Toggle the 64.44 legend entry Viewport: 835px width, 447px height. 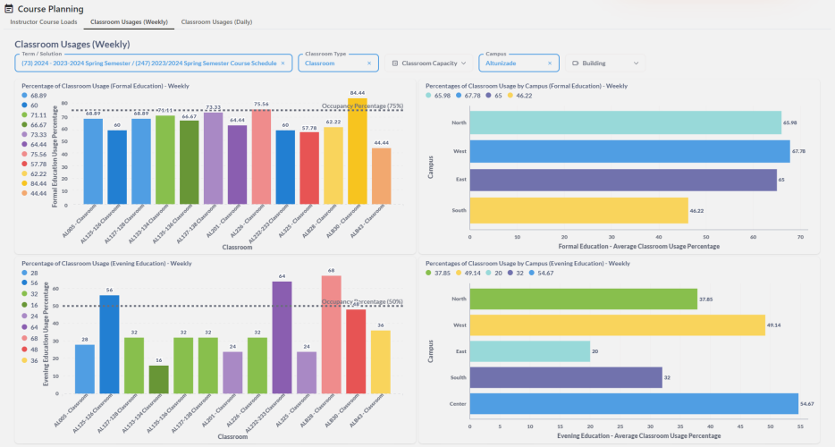click(x=34, y=145)
